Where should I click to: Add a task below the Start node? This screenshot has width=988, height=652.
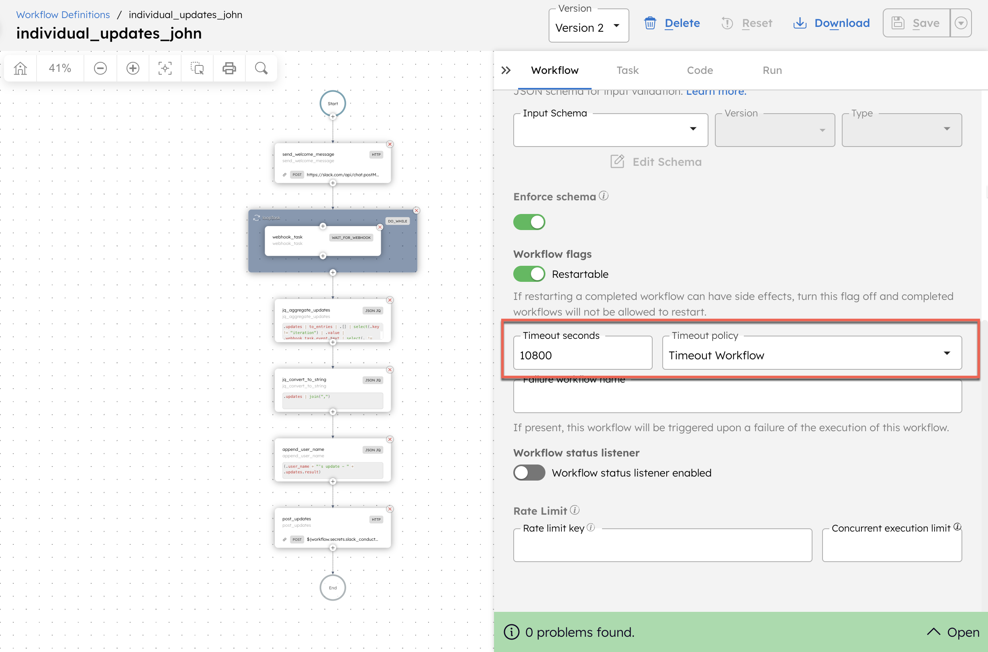click(x=333, y=117)
